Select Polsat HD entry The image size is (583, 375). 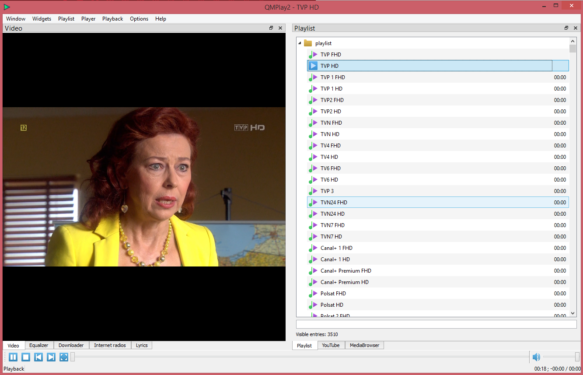[438, 305]
